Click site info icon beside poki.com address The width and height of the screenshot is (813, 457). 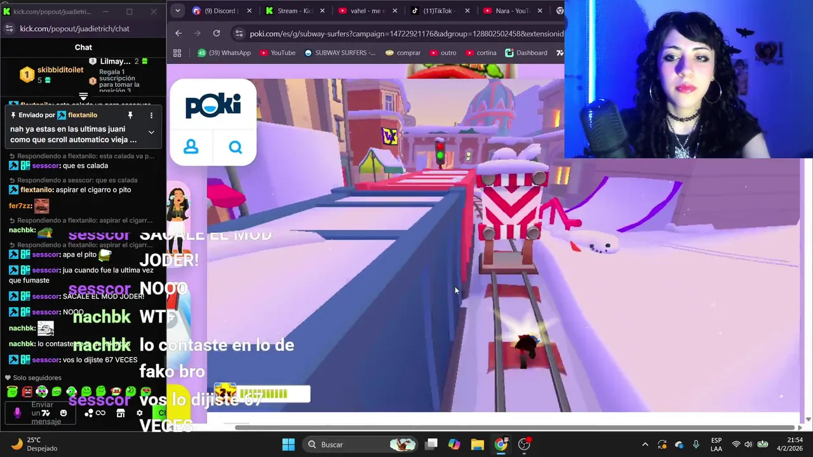(x=238, y=33)
